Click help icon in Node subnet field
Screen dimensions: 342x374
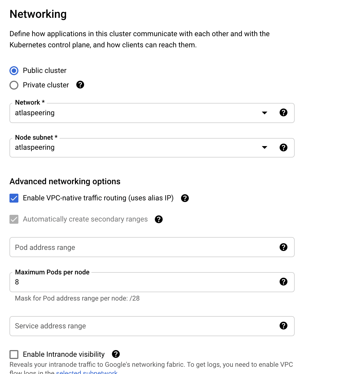pos(283,147)
